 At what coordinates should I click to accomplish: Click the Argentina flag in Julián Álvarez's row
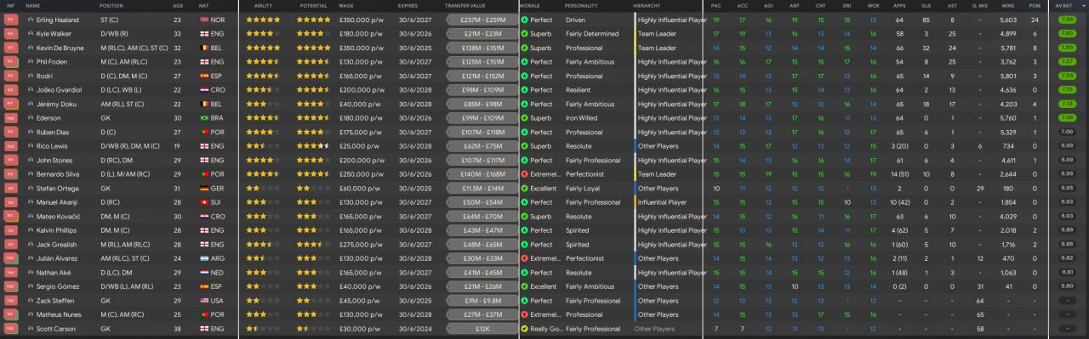(x=203, y=258)
